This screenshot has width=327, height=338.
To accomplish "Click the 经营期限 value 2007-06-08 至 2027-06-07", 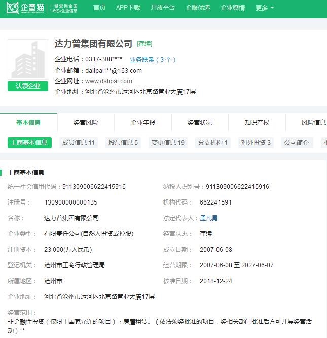I will coord(237,265).
